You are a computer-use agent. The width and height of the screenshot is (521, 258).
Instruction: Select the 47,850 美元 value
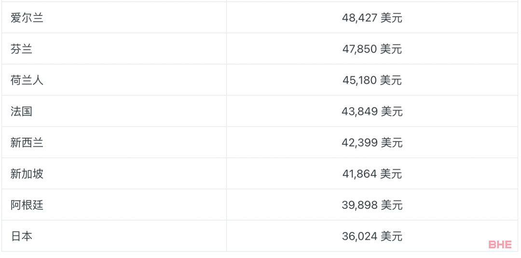point(372,49)
